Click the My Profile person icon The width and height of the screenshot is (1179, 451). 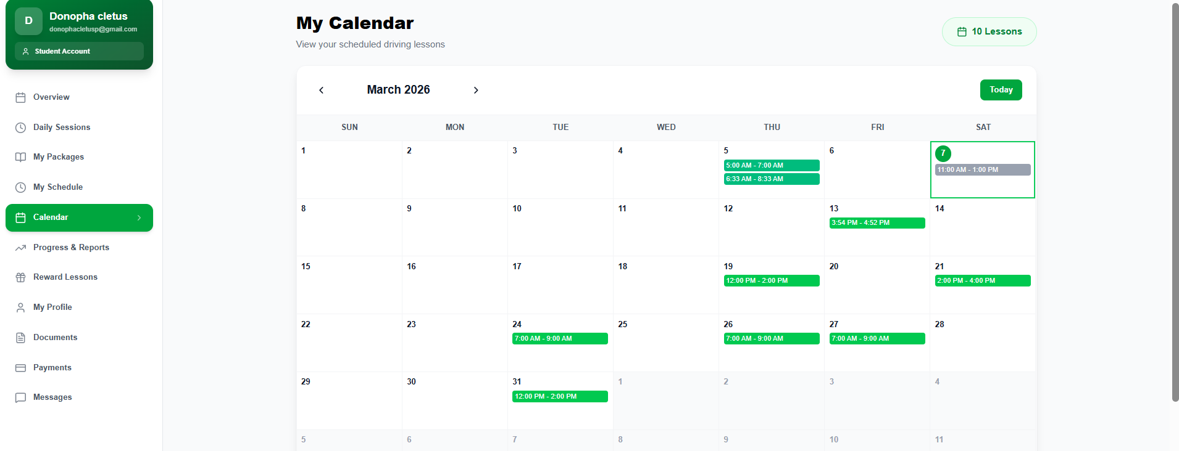click(x=20, y=307)
